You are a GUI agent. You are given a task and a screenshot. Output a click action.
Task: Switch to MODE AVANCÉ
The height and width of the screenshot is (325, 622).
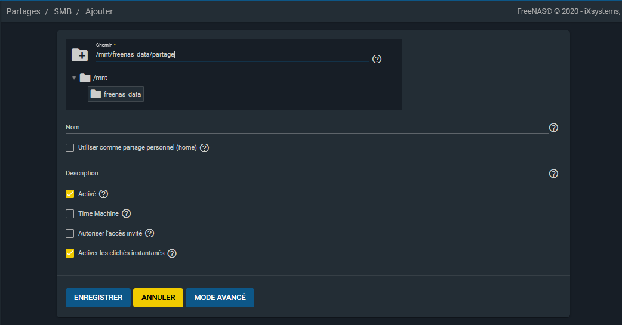pyautogui.click(x=220, y=298)
